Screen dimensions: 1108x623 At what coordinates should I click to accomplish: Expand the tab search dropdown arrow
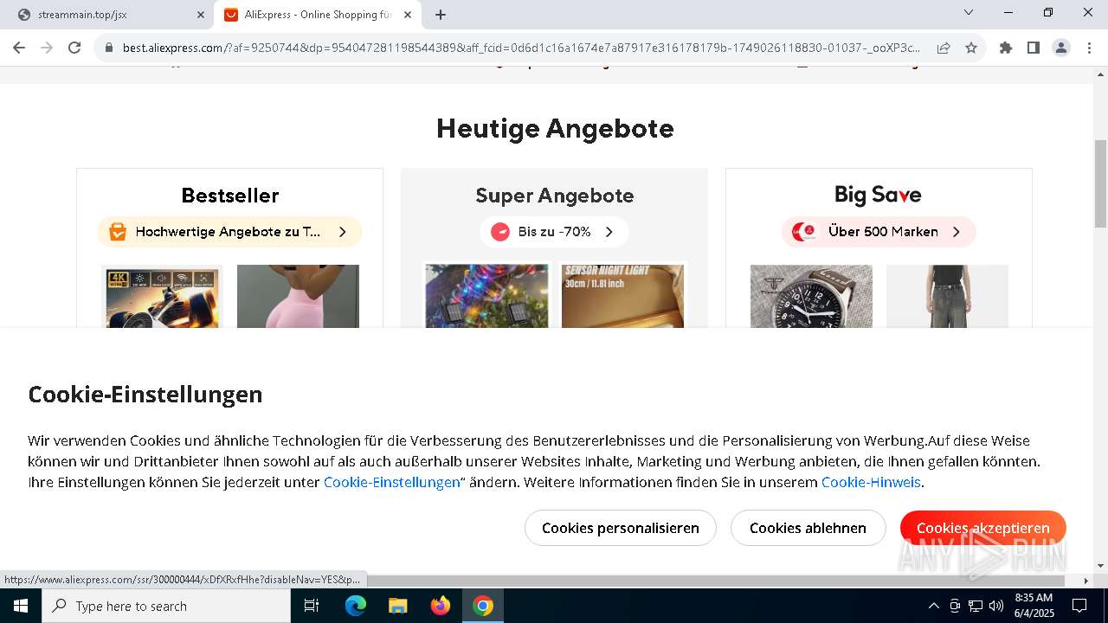point(969,13)
